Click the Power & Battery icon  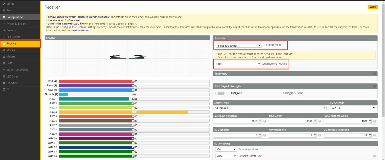[x=4, y=24]
